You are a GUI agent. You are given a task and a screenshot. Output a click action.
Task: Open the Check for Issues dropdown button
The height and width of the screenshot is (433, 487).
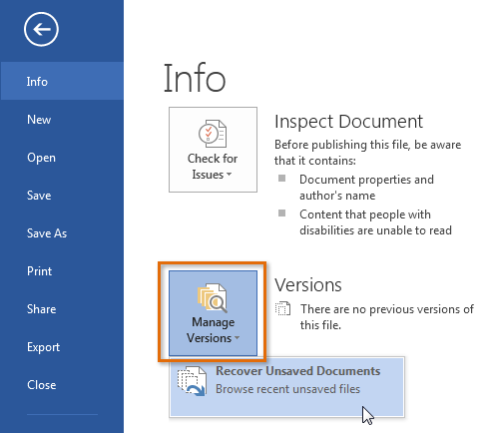tap(213, 150)
